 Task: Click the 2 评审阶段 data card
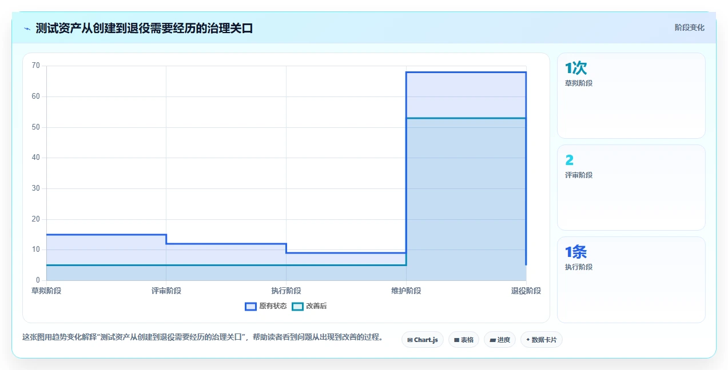(x=631, y=188)
